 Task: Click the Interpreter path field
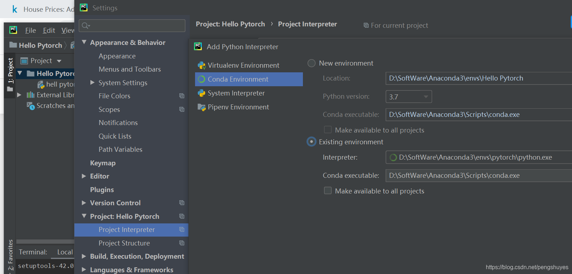click(x=479, y=157)
